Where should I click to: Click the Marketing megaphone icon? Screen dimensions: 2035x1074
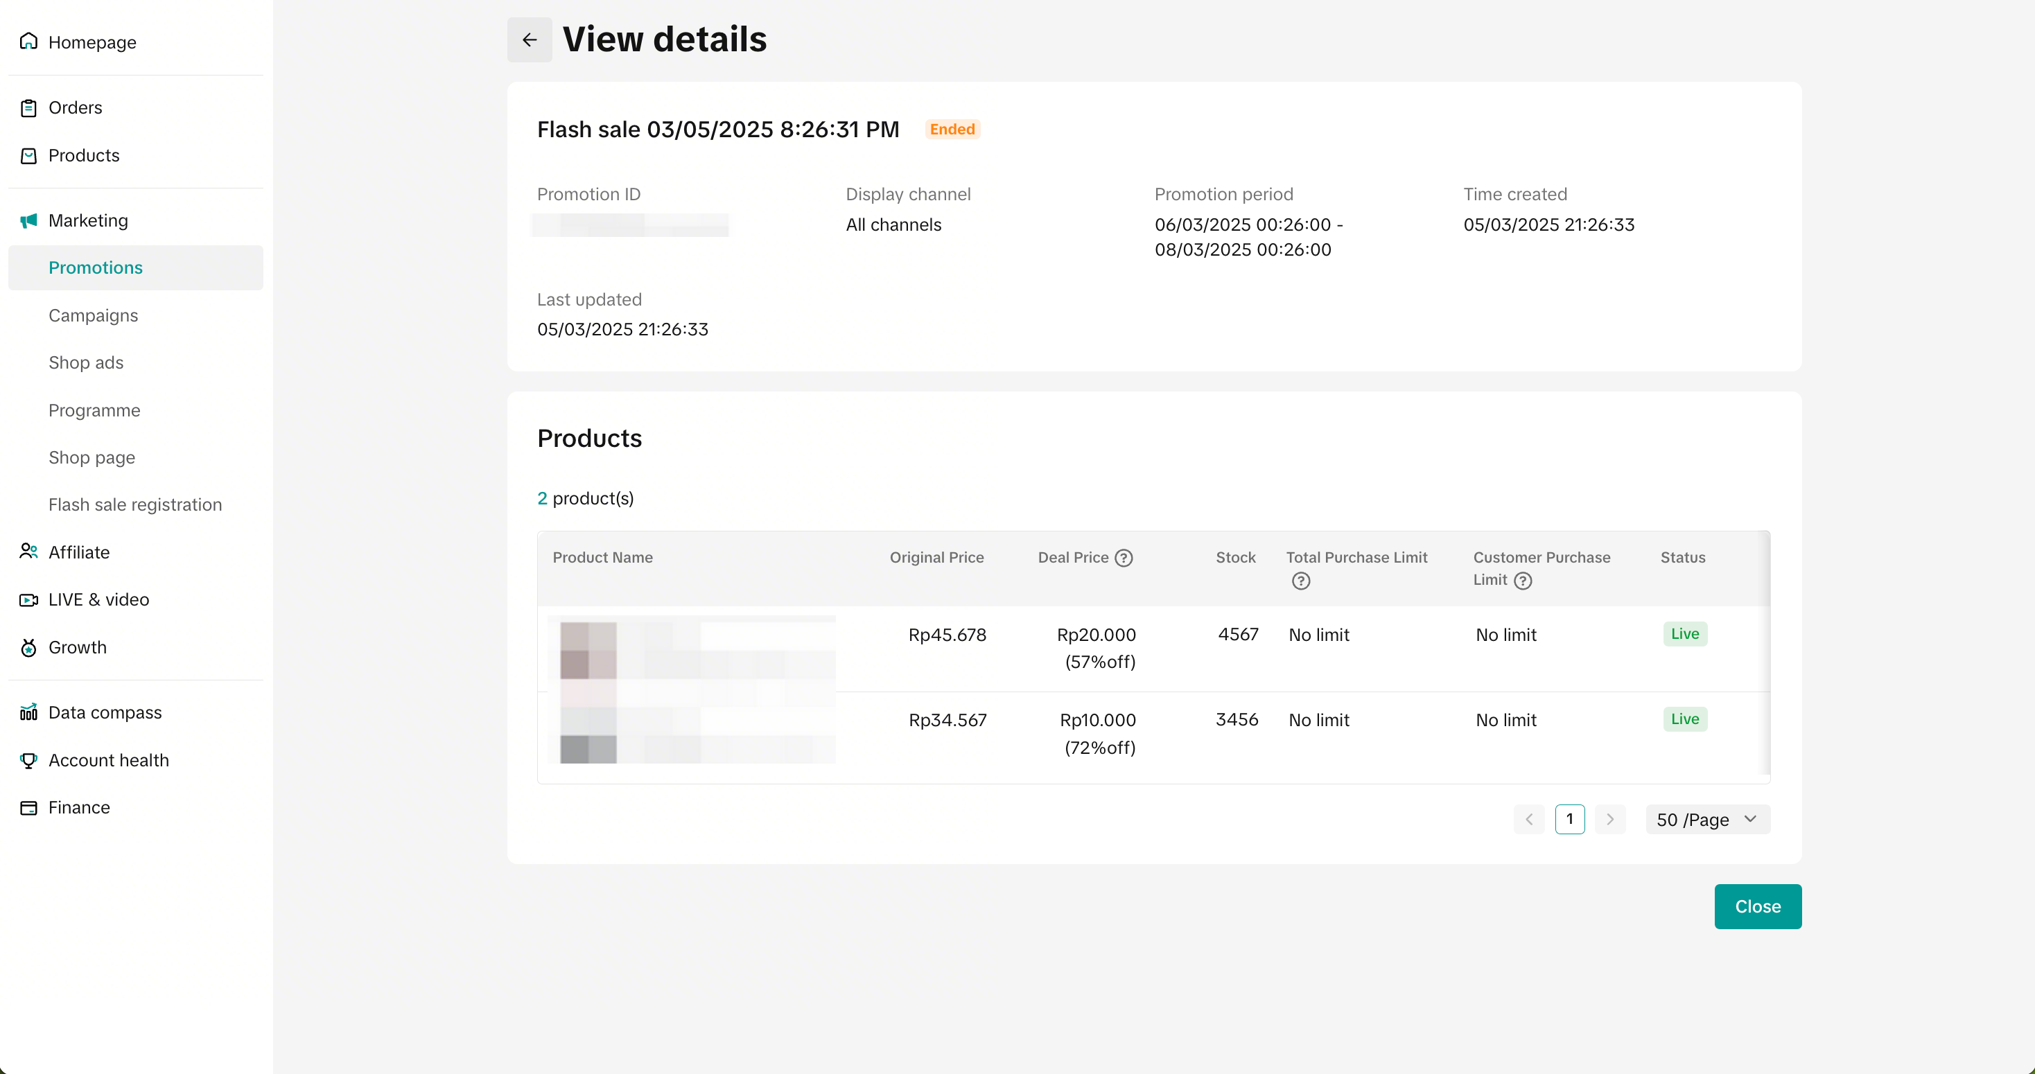click(x=28, y=220)
